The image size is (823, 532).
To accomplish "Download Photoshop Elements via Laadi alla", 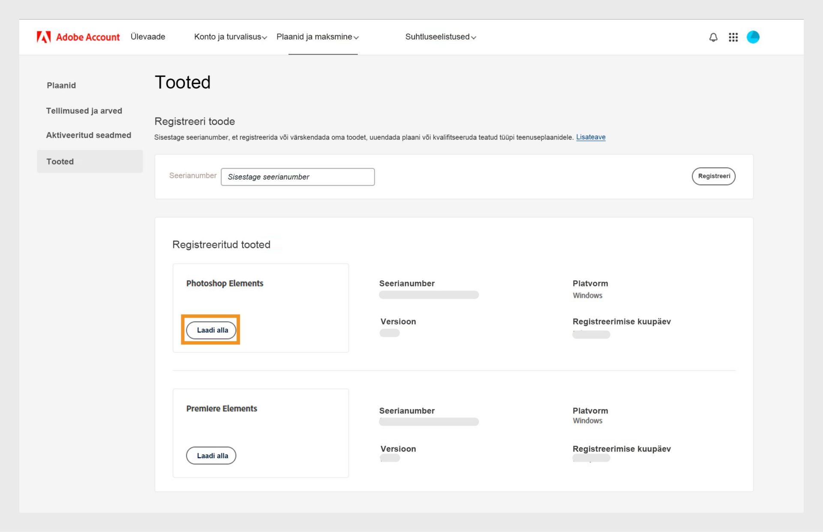I will 210,330.
